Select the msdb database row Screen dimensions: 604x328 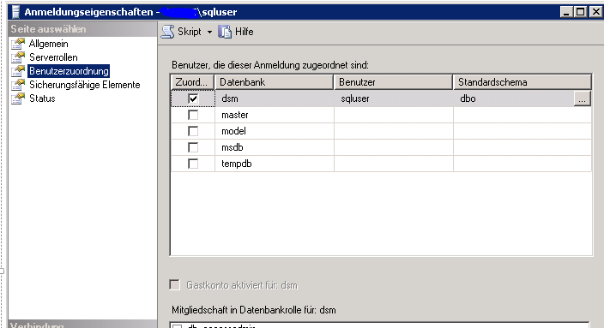[381, 147]
